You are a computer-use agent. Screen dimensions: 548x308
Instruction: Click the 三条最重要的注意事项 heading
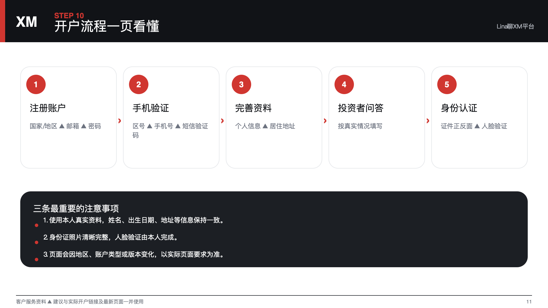click(76, 208)
